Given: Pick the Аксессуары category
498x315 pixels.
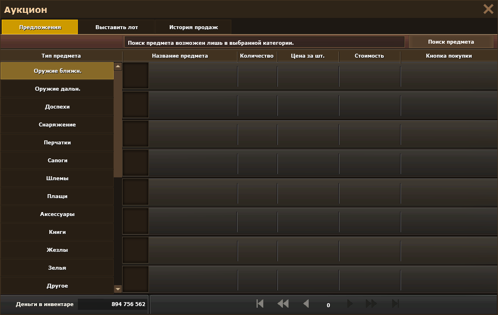Looking at the screenshot, I should click(57, 214).
